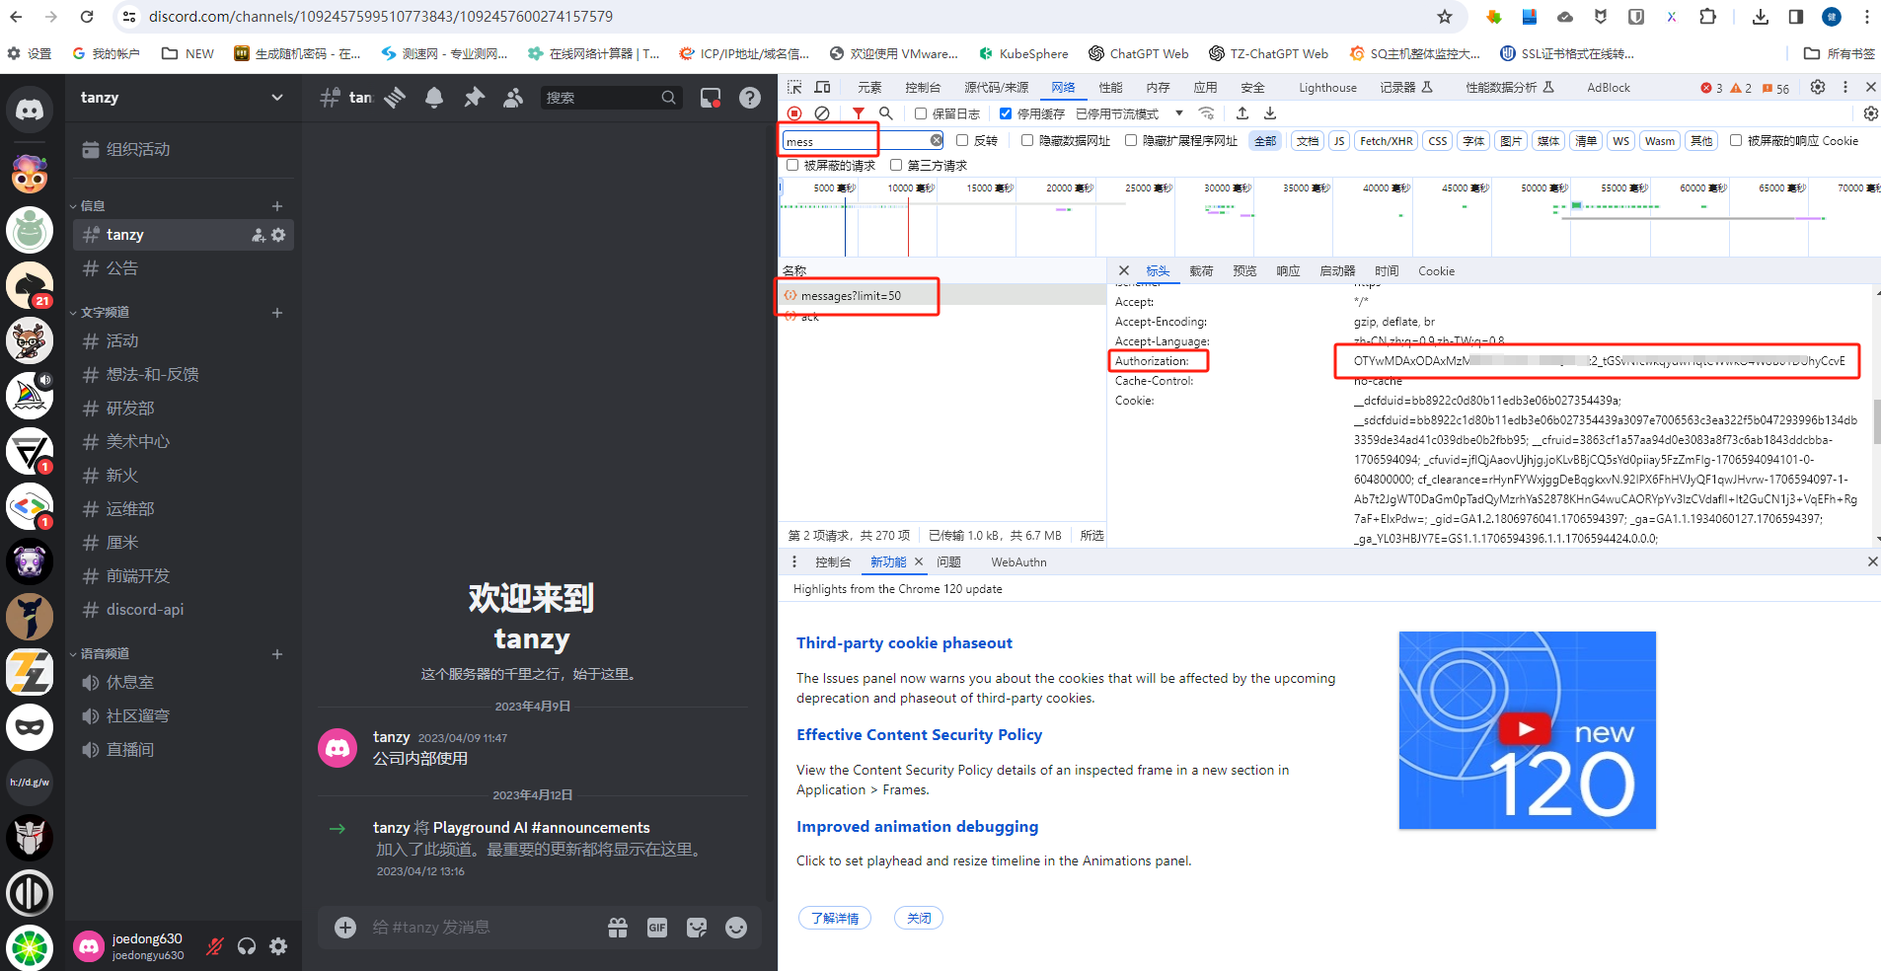Toggle 保留日志 checkbox
Image resolution: width=1881 pixels, height=971 pixels.
921,113
